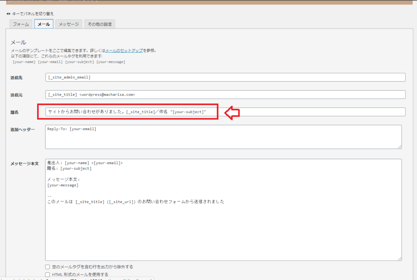Image resolution: width=417 pixels, height=280 pixels.
Task: Focus the 送信元 sender field
Action: (225, 94)
